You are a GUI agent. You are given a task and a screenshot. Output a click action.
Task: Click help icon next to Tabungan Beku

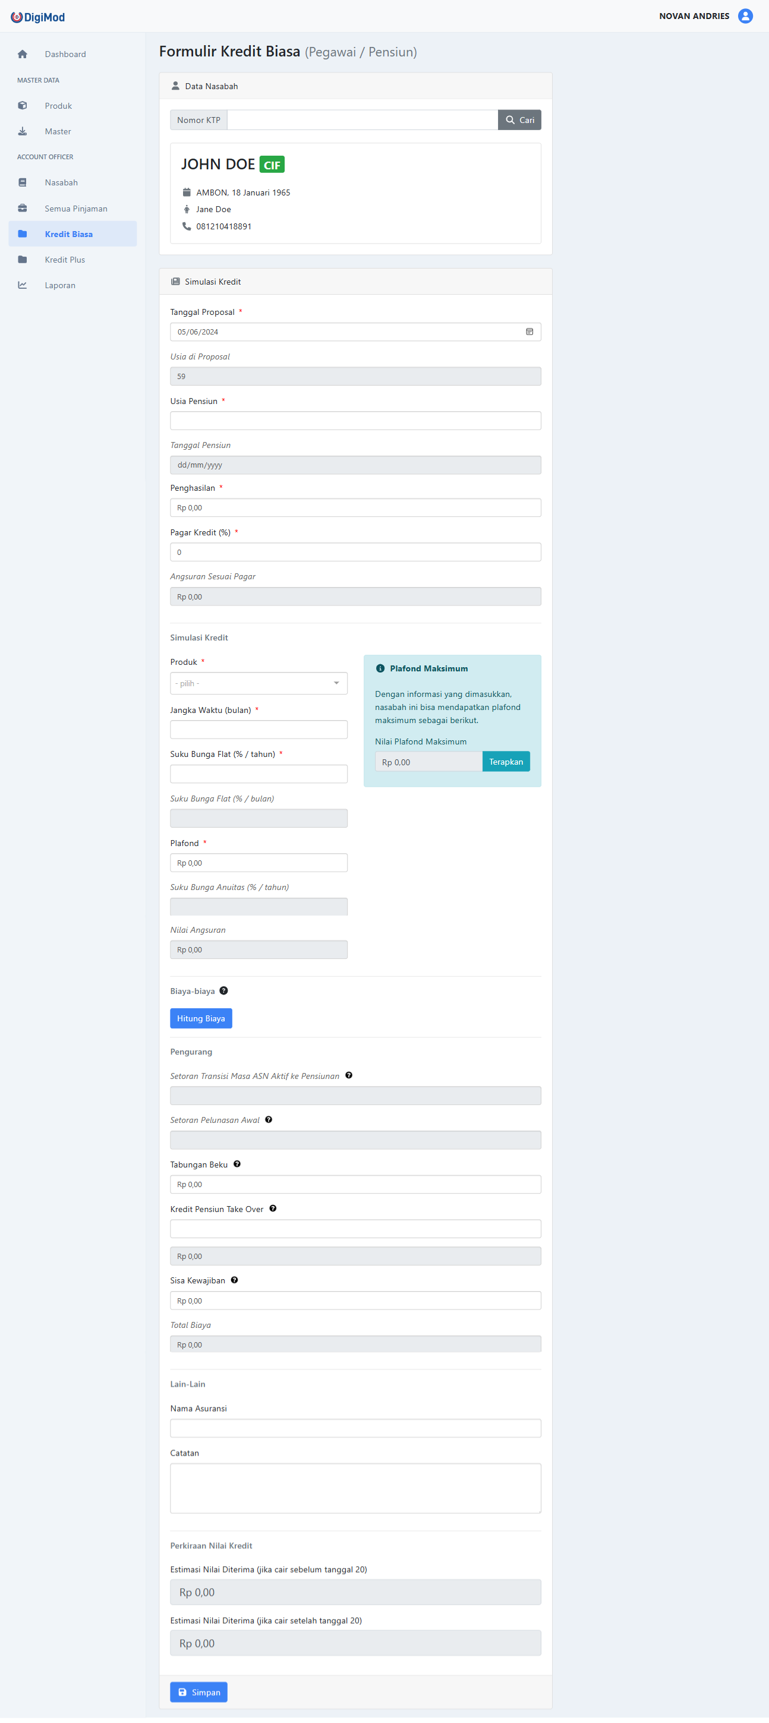237,1164
